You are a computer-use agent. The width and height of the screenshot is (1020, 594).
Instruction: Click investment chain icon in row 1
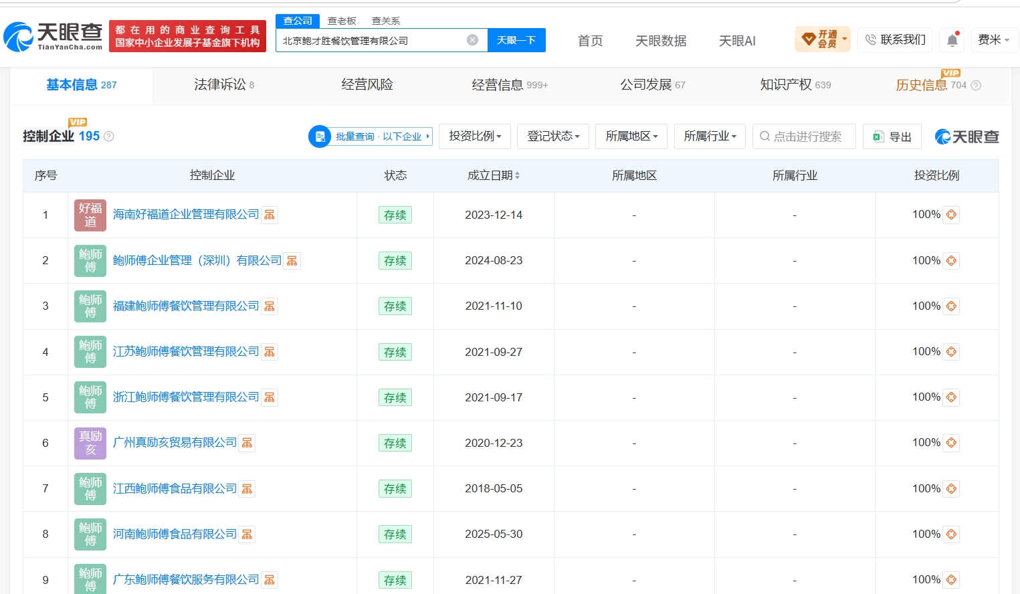951,215
